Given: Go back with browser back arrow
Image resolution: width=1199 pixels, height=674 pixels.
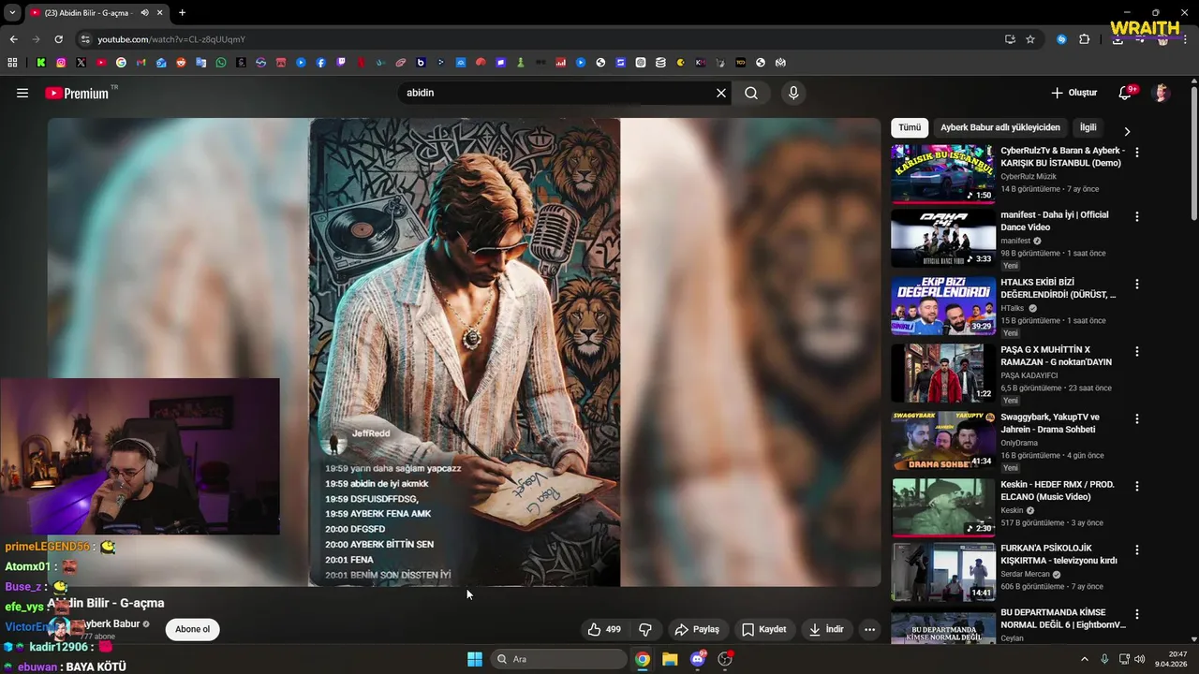Looking at the screenshot, I should 13,39.
